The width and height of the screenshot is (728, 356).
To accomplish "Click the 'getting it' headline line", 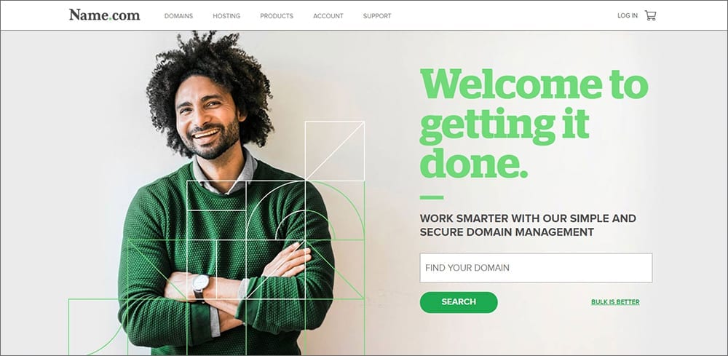I will pos(505,126).
